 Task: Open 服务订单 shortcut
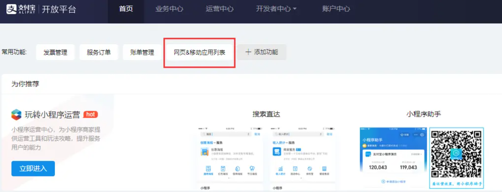[99, 52]
